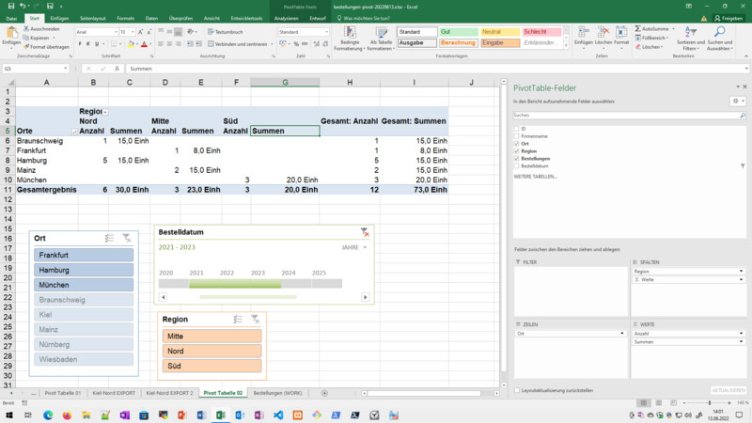Expand Ort field in Zeilen area

click(622, 334)
